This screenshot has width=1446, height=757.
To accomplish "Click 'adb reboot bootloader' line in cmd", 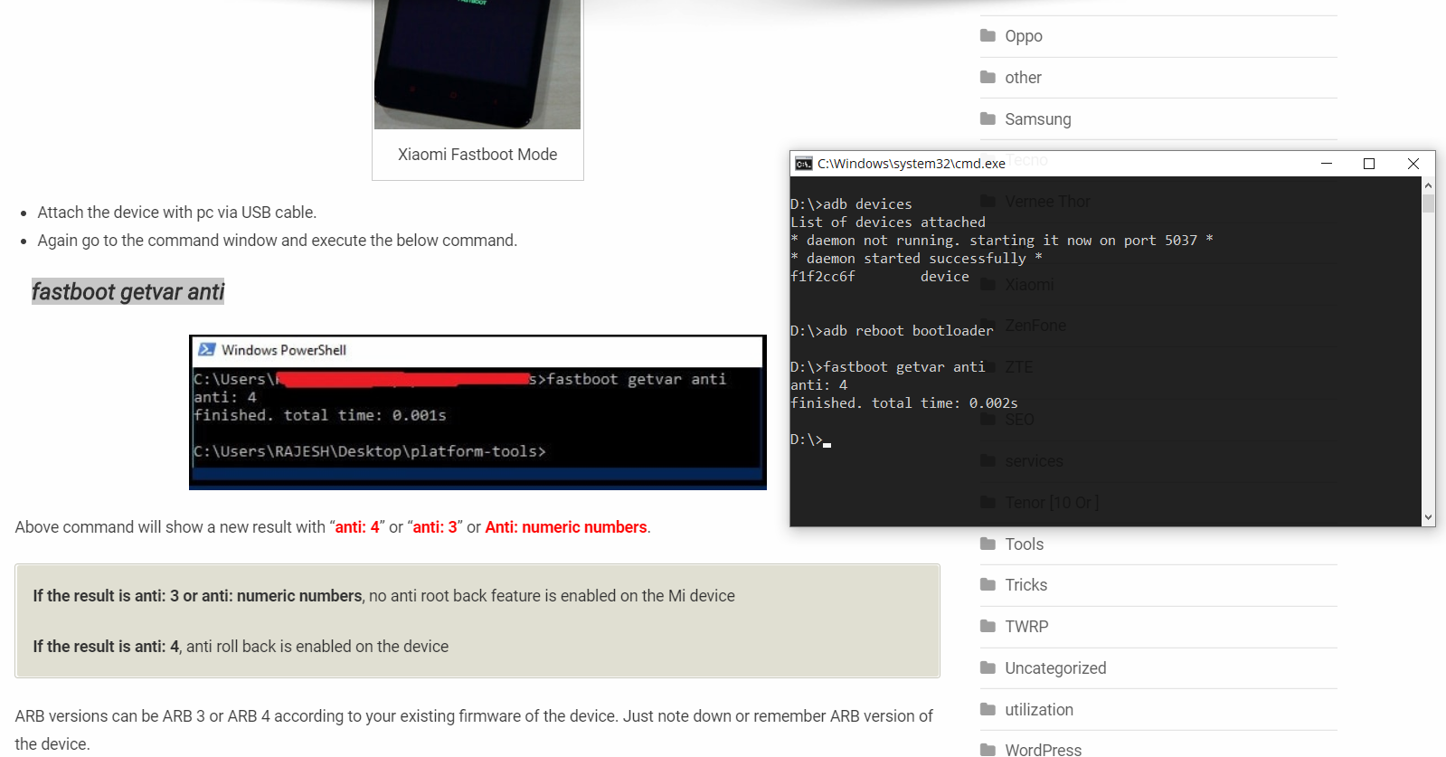I will pyautogui.click(x=892, y=331).
